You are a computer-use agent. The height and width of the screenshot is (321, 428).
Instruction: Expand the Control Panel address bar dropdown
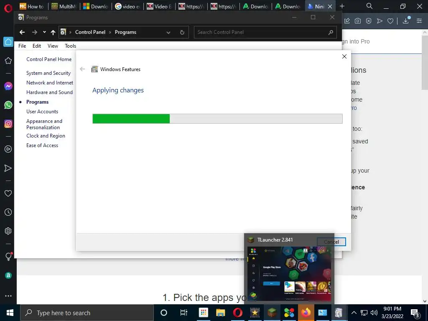(168, 33)
